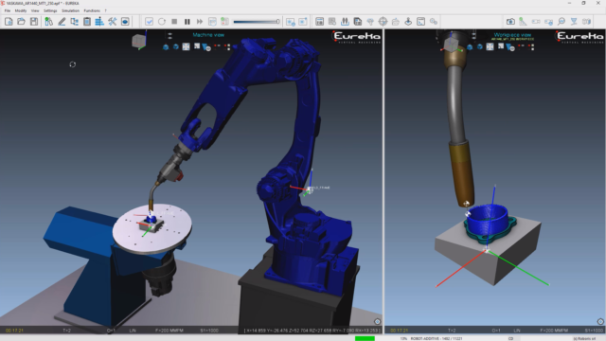Screen dimensions: 606x341
Task: Click the second view icon right of speed slider
Action: pos(303,22)
